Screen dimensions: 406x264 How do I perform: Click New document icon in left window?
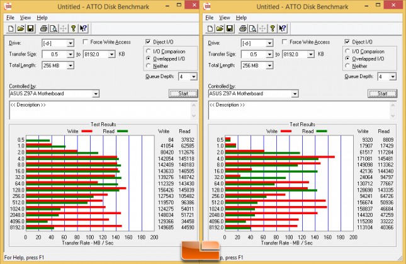click(11, 28)
